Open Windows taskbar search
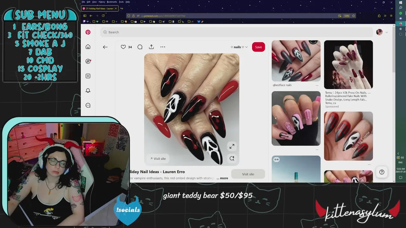Screen dimensions: 406x228 [401, 8]
